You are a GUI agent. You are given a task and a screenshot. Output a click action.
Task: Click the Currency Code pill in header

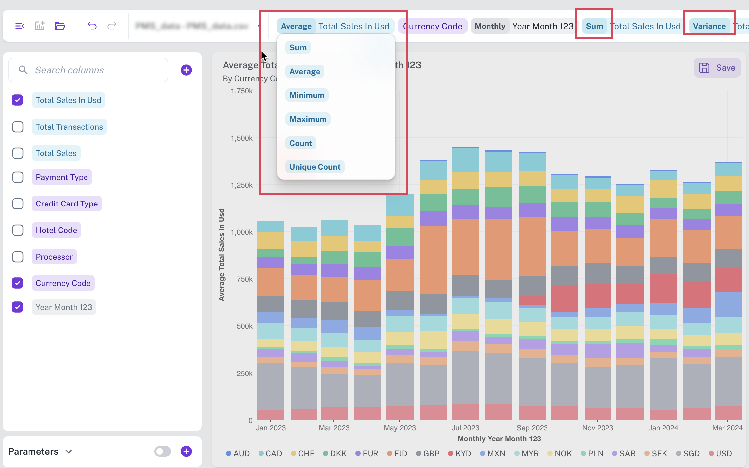click(432, 26)
